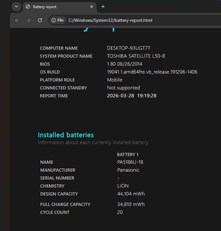
Task: Reload the battery report page
Action: click(x=40, y=20)
